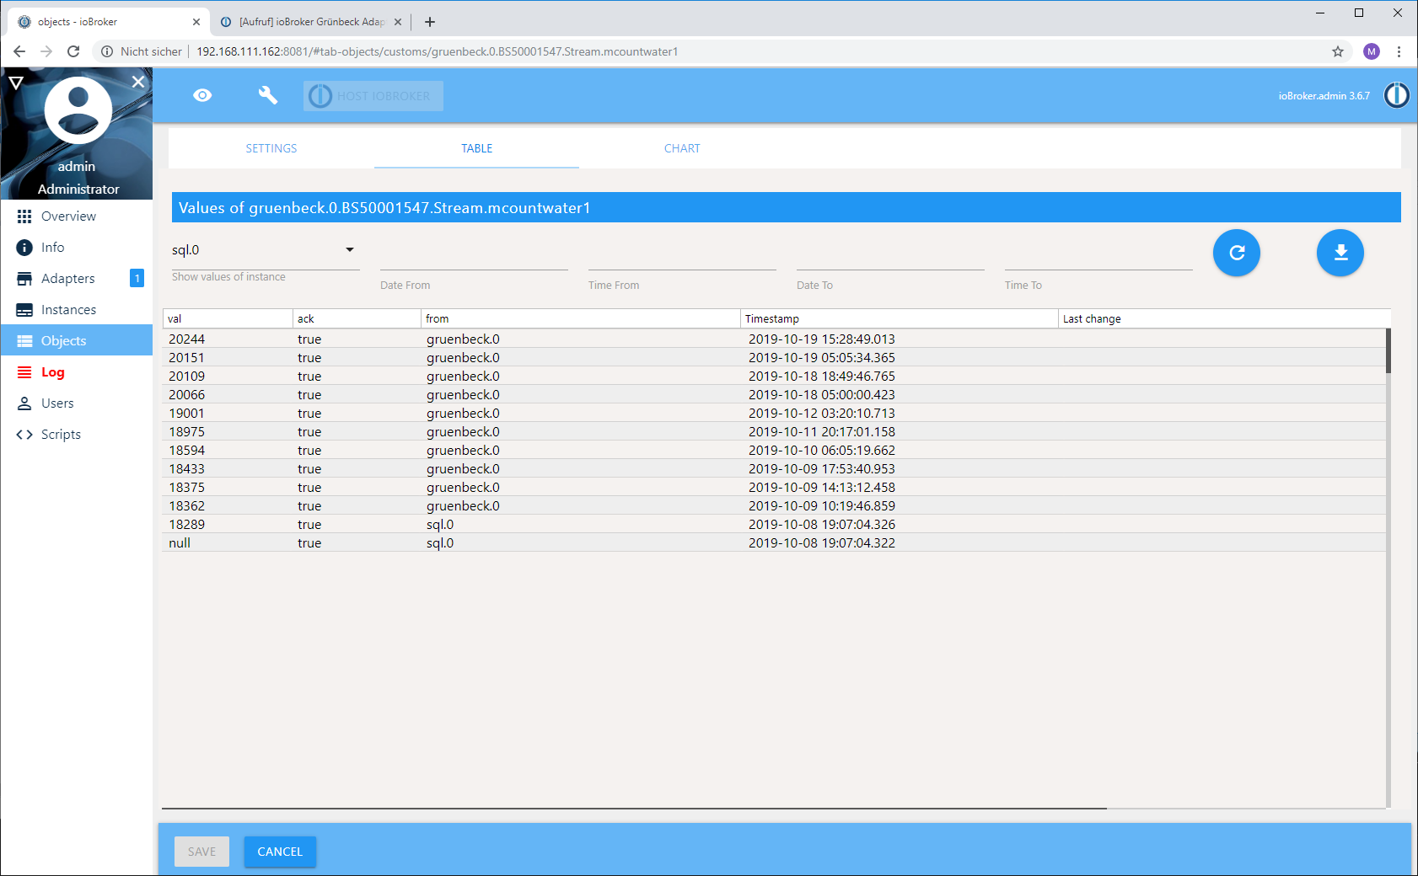Open Adapters in the sidebar
This screenshot has width=1418, height=876.
pos(77,279)
